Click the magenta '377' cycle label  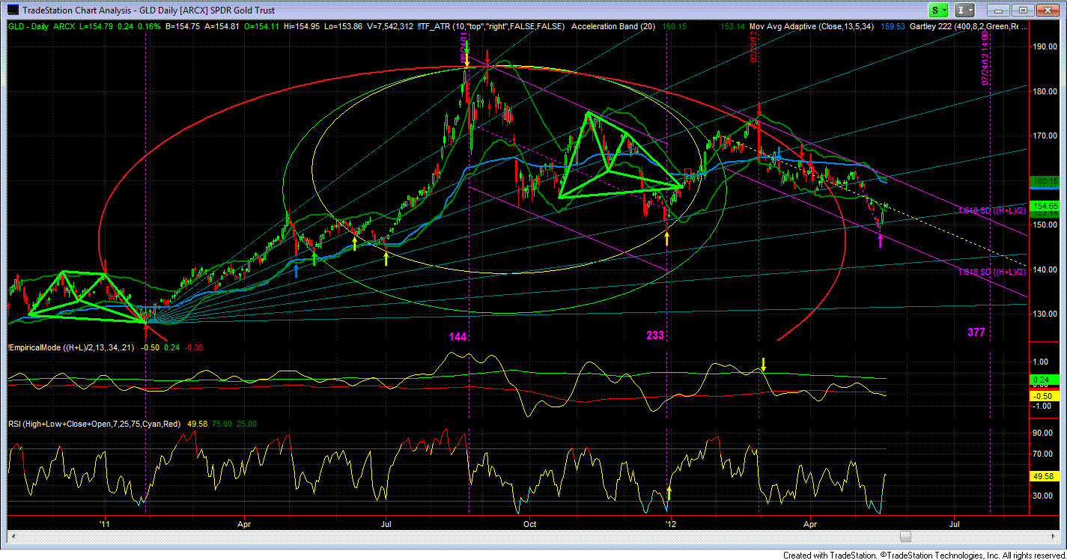(x=976, y=332)
